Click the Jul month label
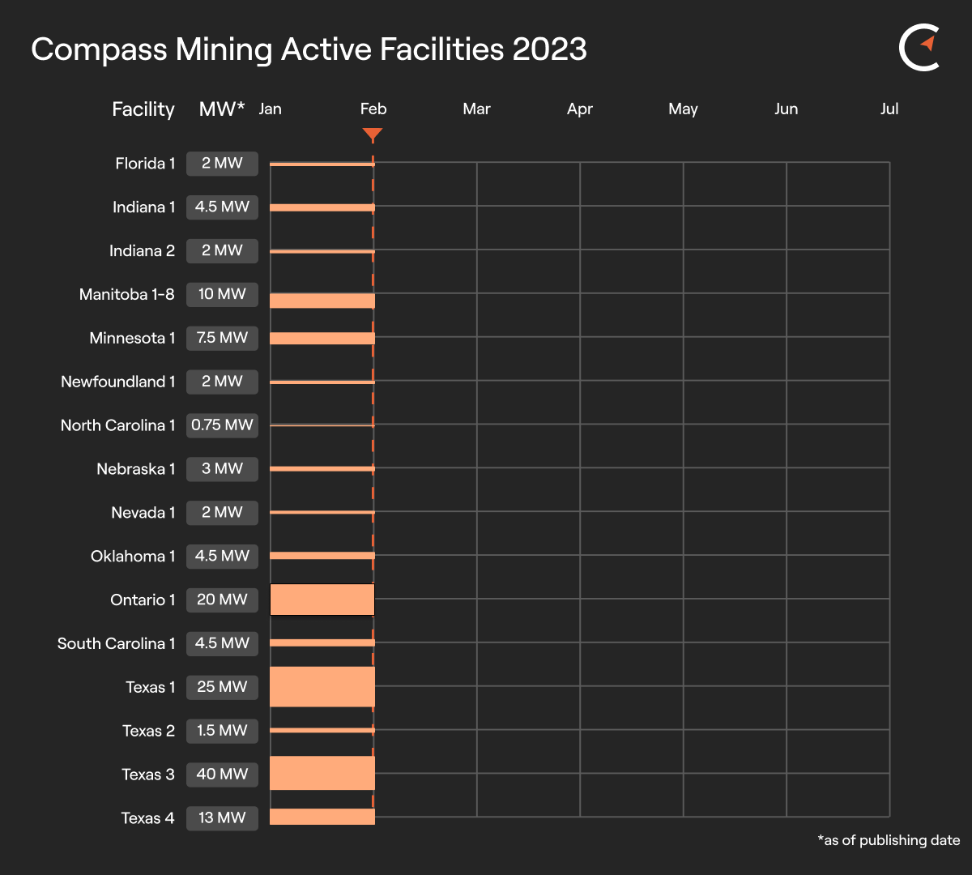Viewport: 972px width, 875px height. tap(889, 109)
